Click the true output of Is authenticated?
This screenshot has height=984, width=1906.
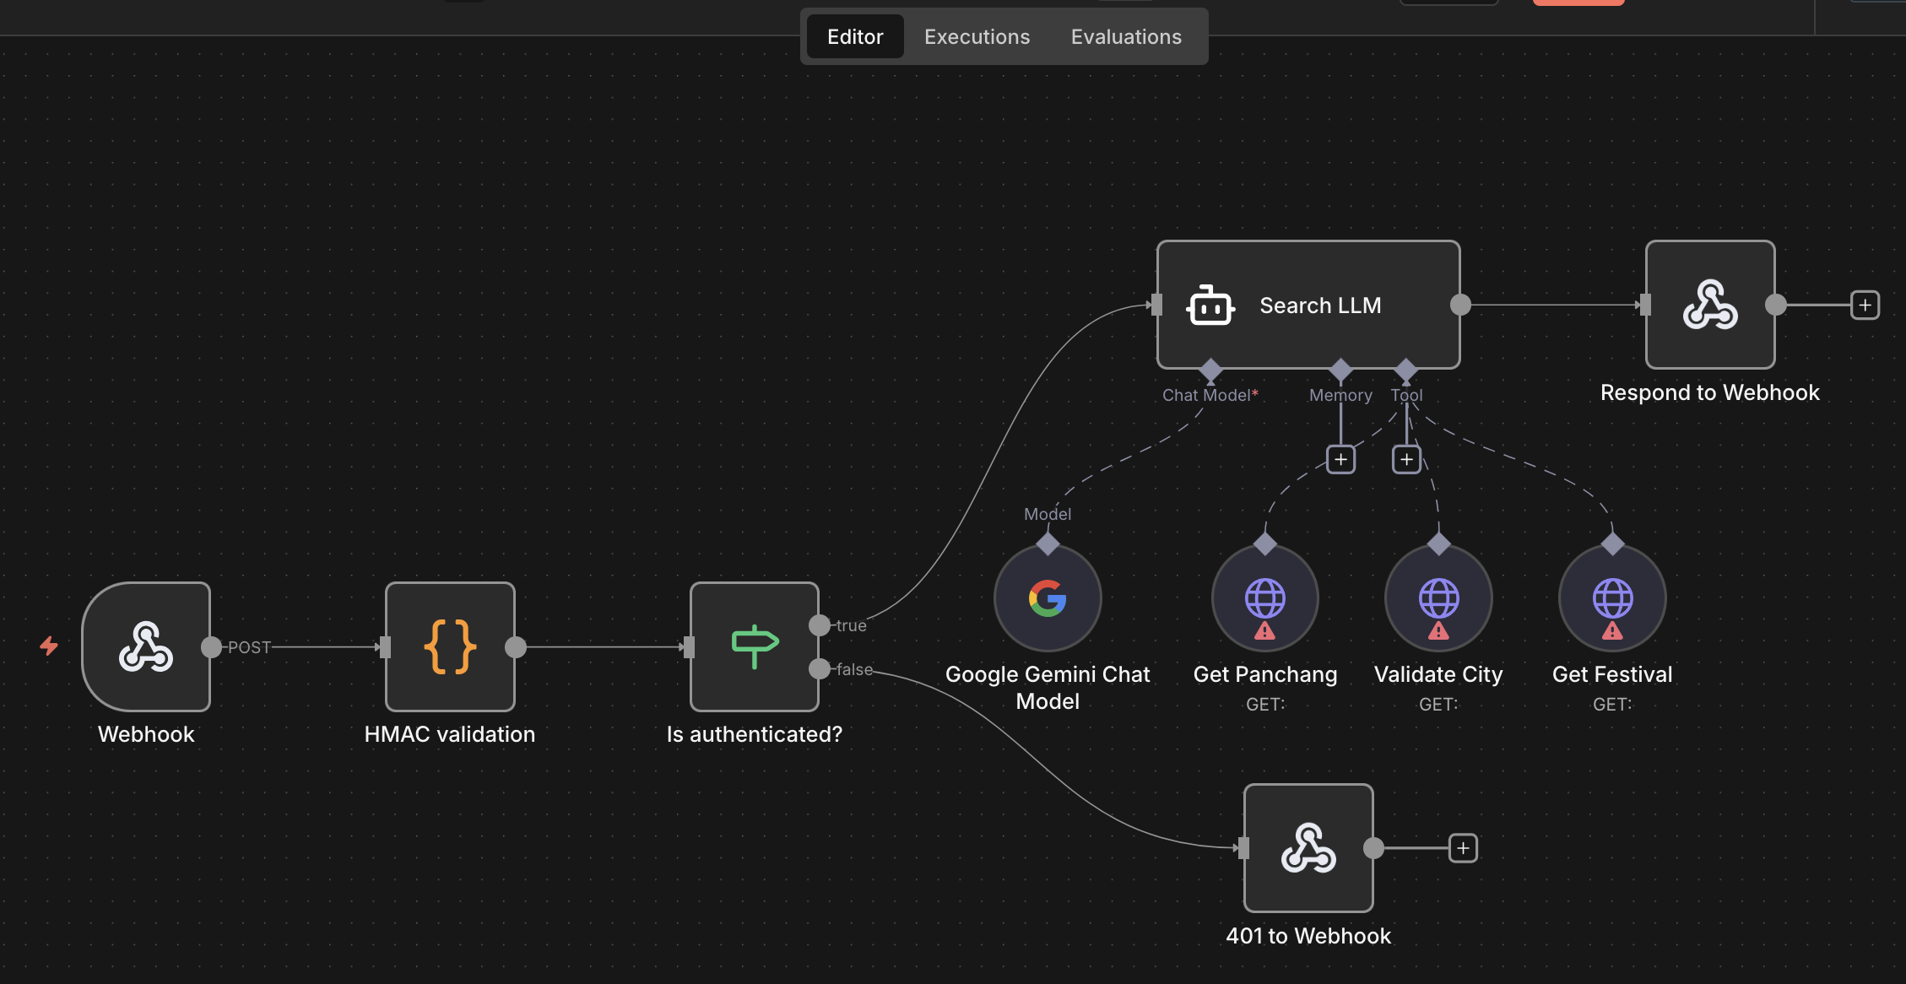(x=819, y=625)
